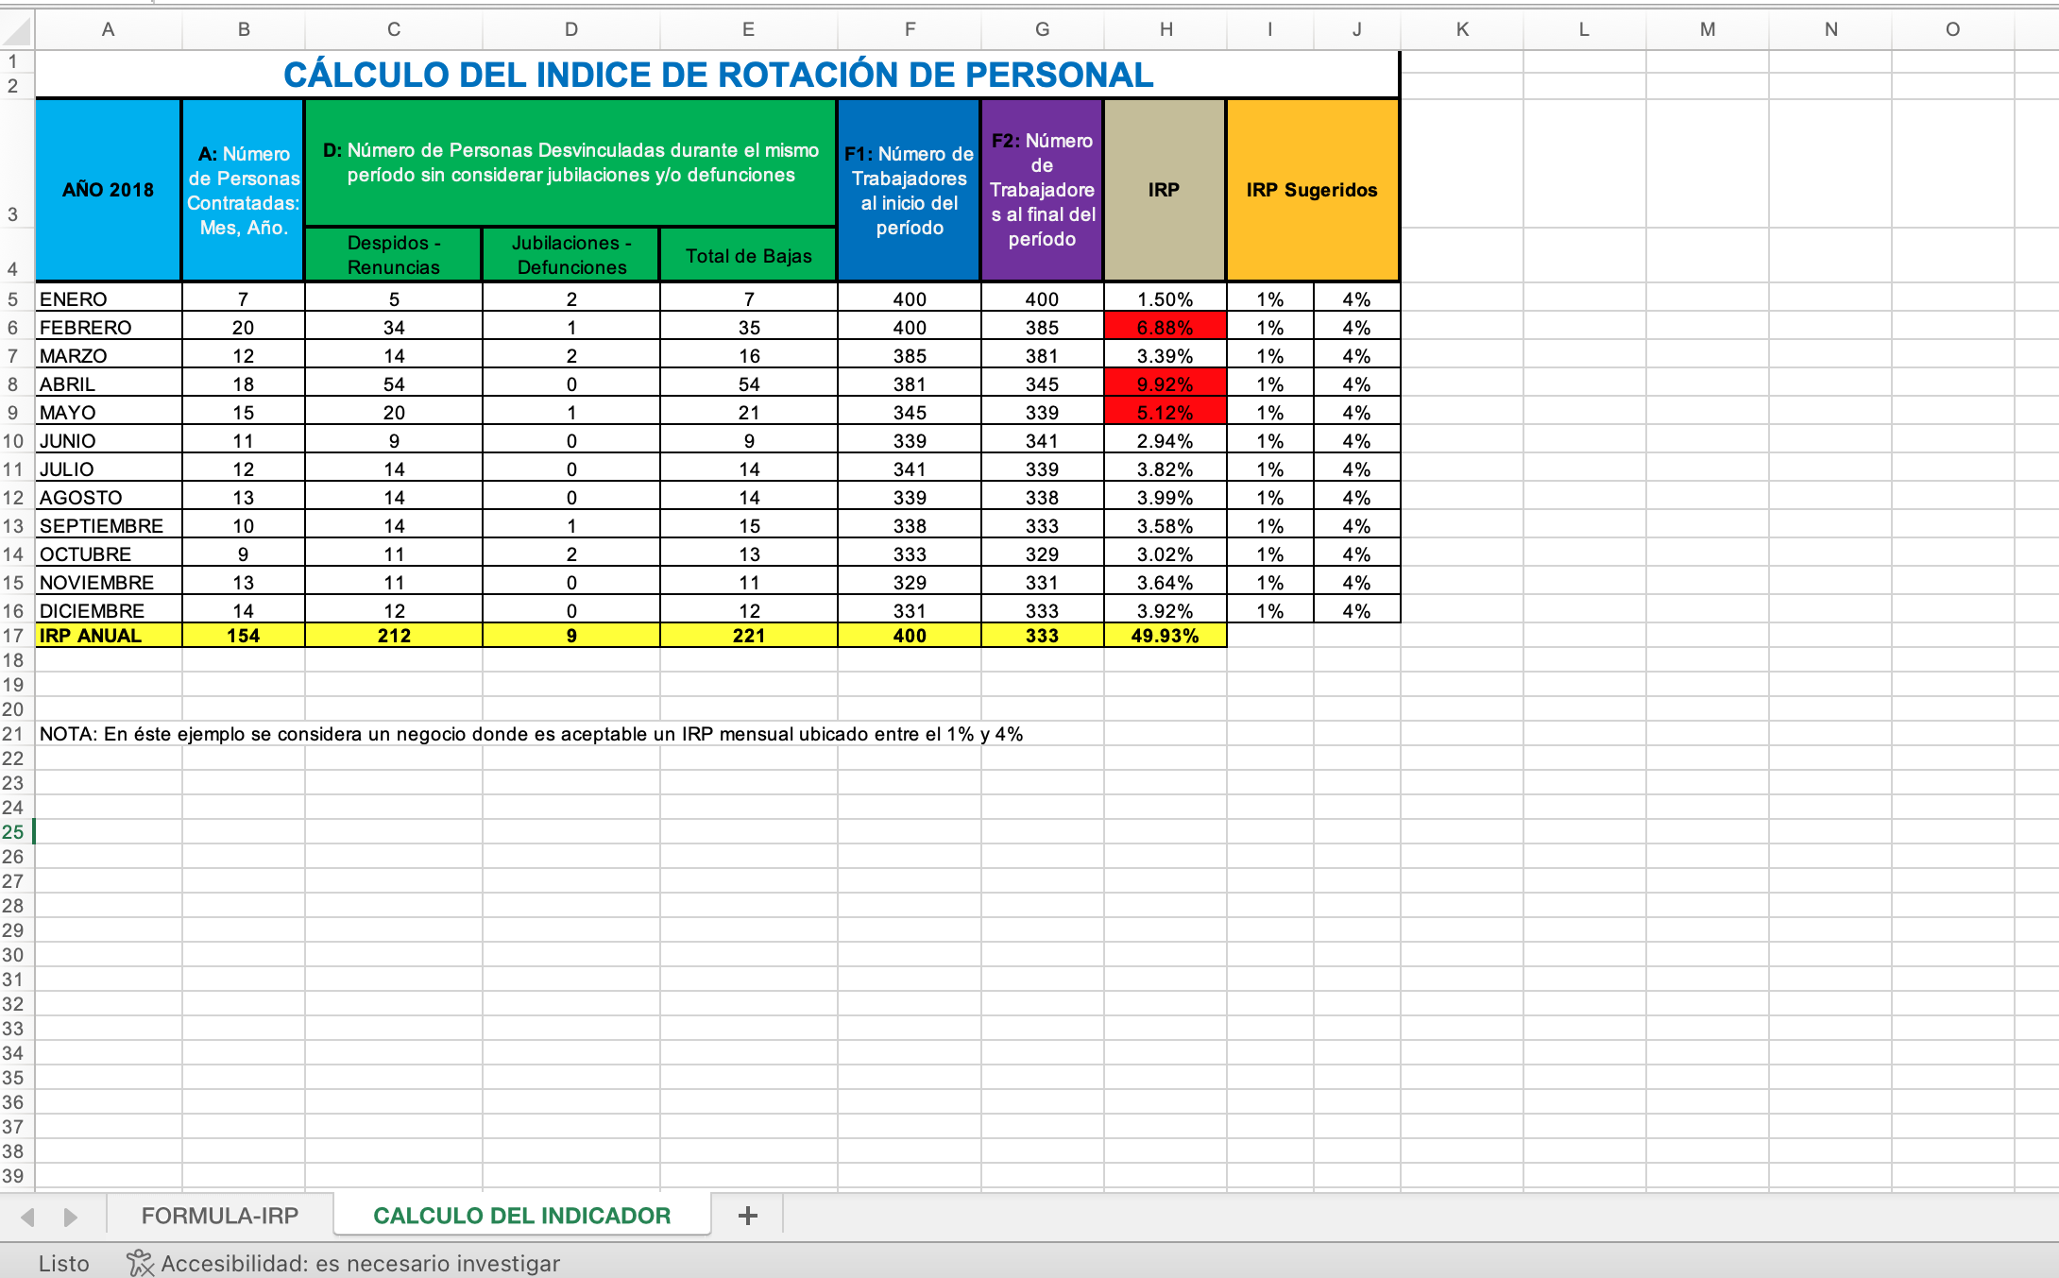Select column H header
Viewport: 2059px width, 1278px height.
pos(1166,29)
